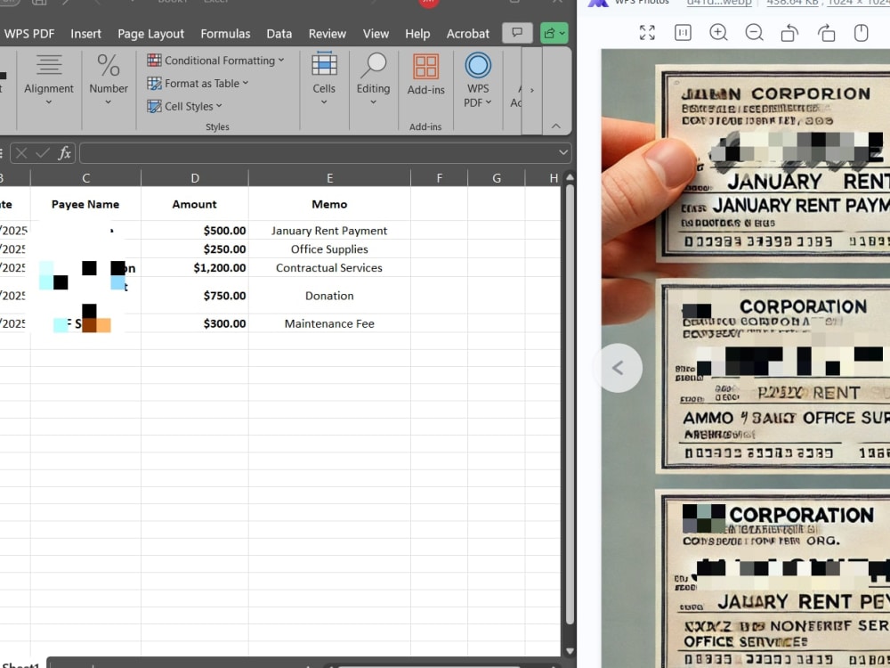The height and width of the screenshot is (668, 890).
Task: Show image at actual 1:1 size
Action: [x=683, y=33]
